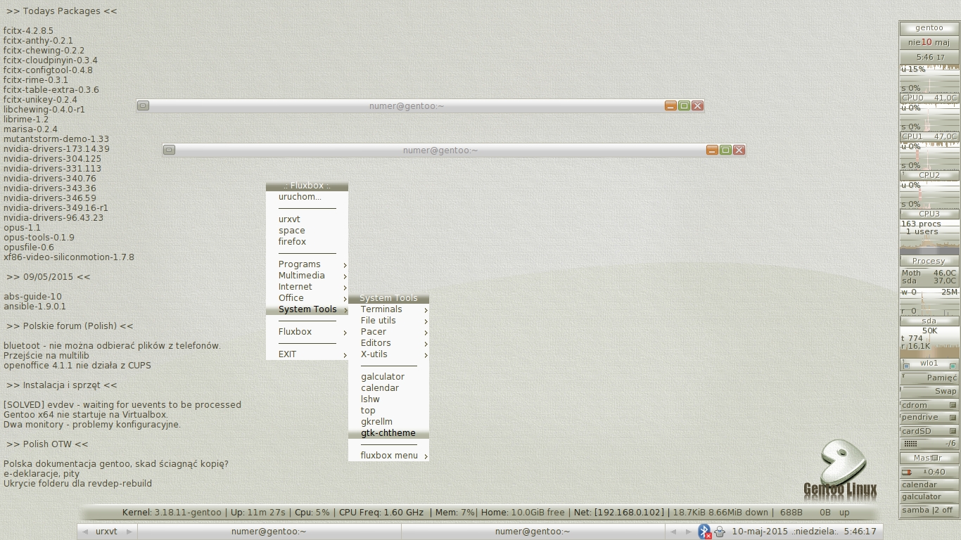Expand the Editors submenu
This screenshot has width=961, height=540.
click(388, 343)
